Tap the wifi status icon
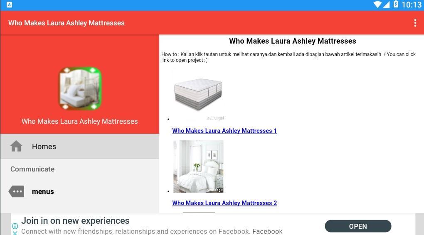The width and height of the screenshot is (424, 235). click(x=377, y=4)
